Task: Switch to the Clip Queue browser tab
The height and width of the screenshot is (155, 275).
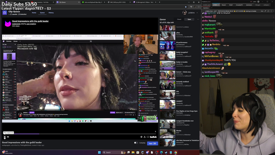Action: click(68, 2)
